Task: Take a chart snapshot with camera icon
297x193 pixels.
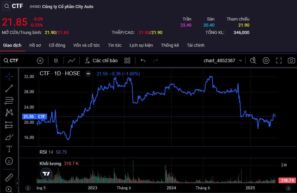Action: click(x=291, y=61)
